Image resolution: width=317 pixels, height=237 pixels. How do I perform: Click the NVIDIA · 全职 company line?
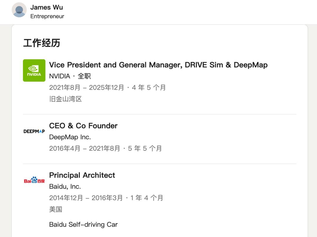[x=70, y=76]
